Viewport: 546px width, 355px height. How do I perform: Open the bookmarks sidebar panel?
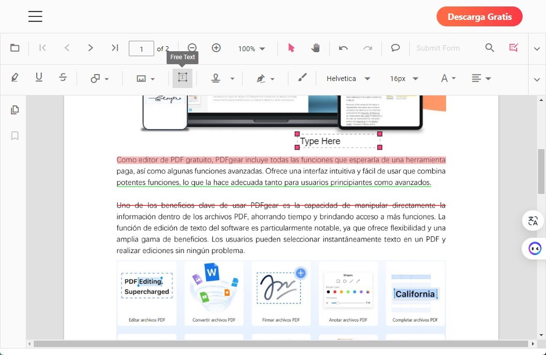click(x=15, y=135)
